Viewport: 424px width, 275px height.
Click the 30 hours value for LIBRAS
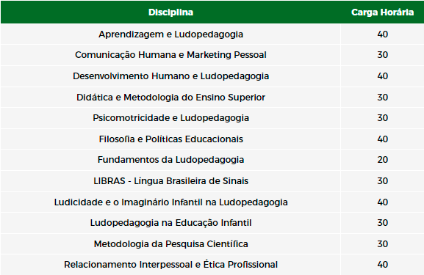382,181
